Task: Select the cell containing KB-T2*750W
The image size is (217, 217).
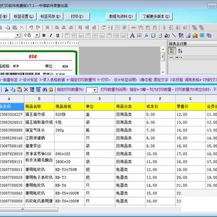Action: point(69,169)
